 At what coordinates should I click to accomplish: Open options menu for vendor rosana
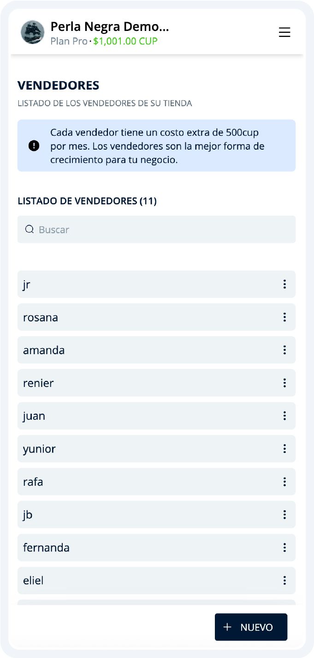tap(285, 317)
